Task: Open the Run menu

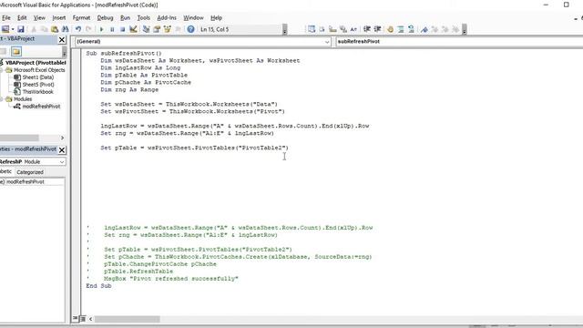Action: (125, 18)
